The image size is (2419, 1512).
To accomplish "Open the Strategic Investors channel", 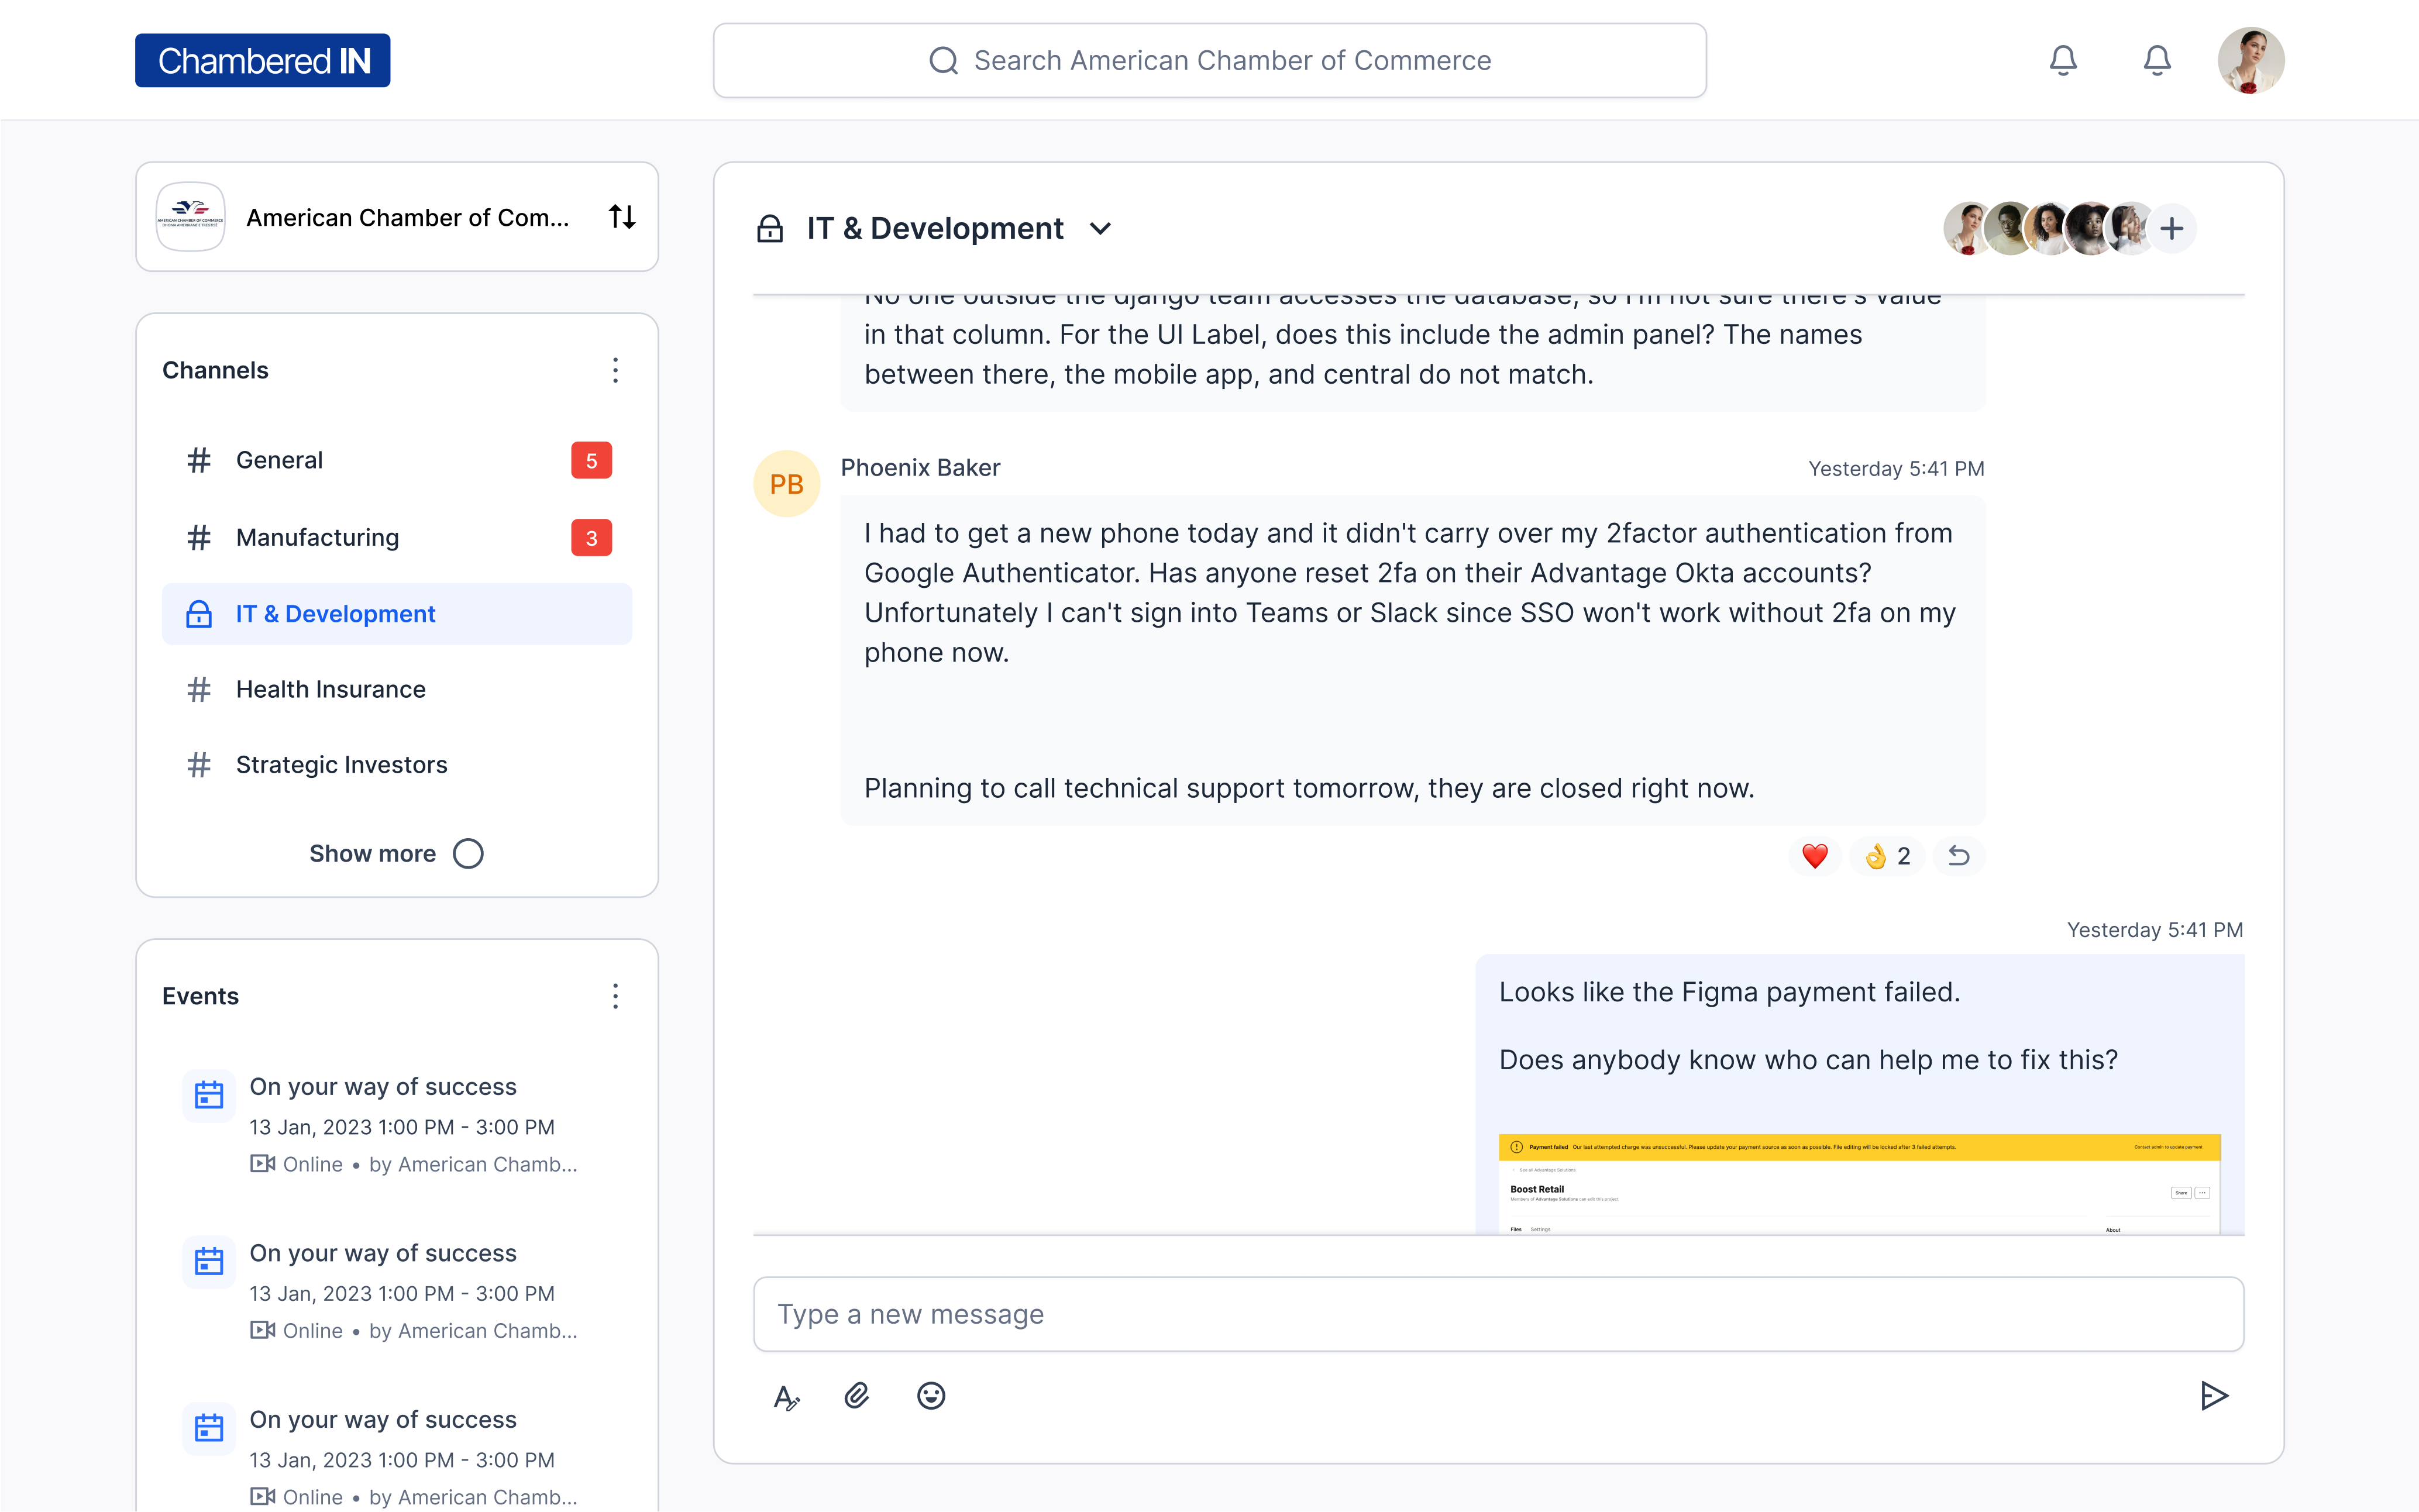I will (397, 765).
